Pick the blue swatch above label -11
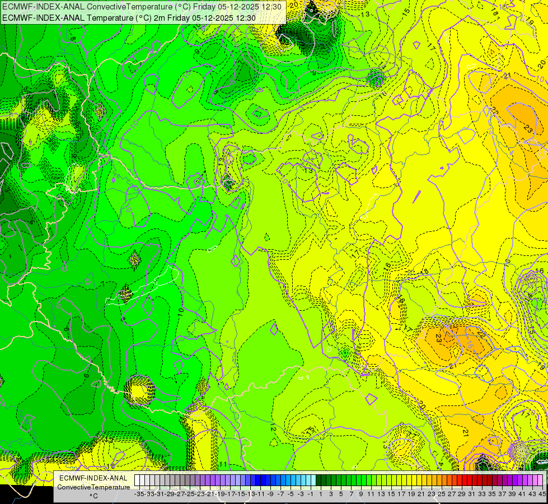The width and height of the screenshot is (548, 504). (258, 480)
